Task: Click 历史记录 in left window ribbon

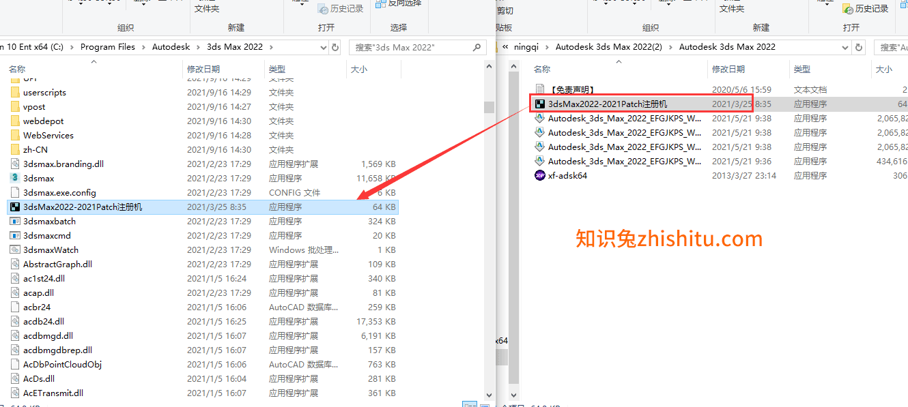Action: [341, 9]
